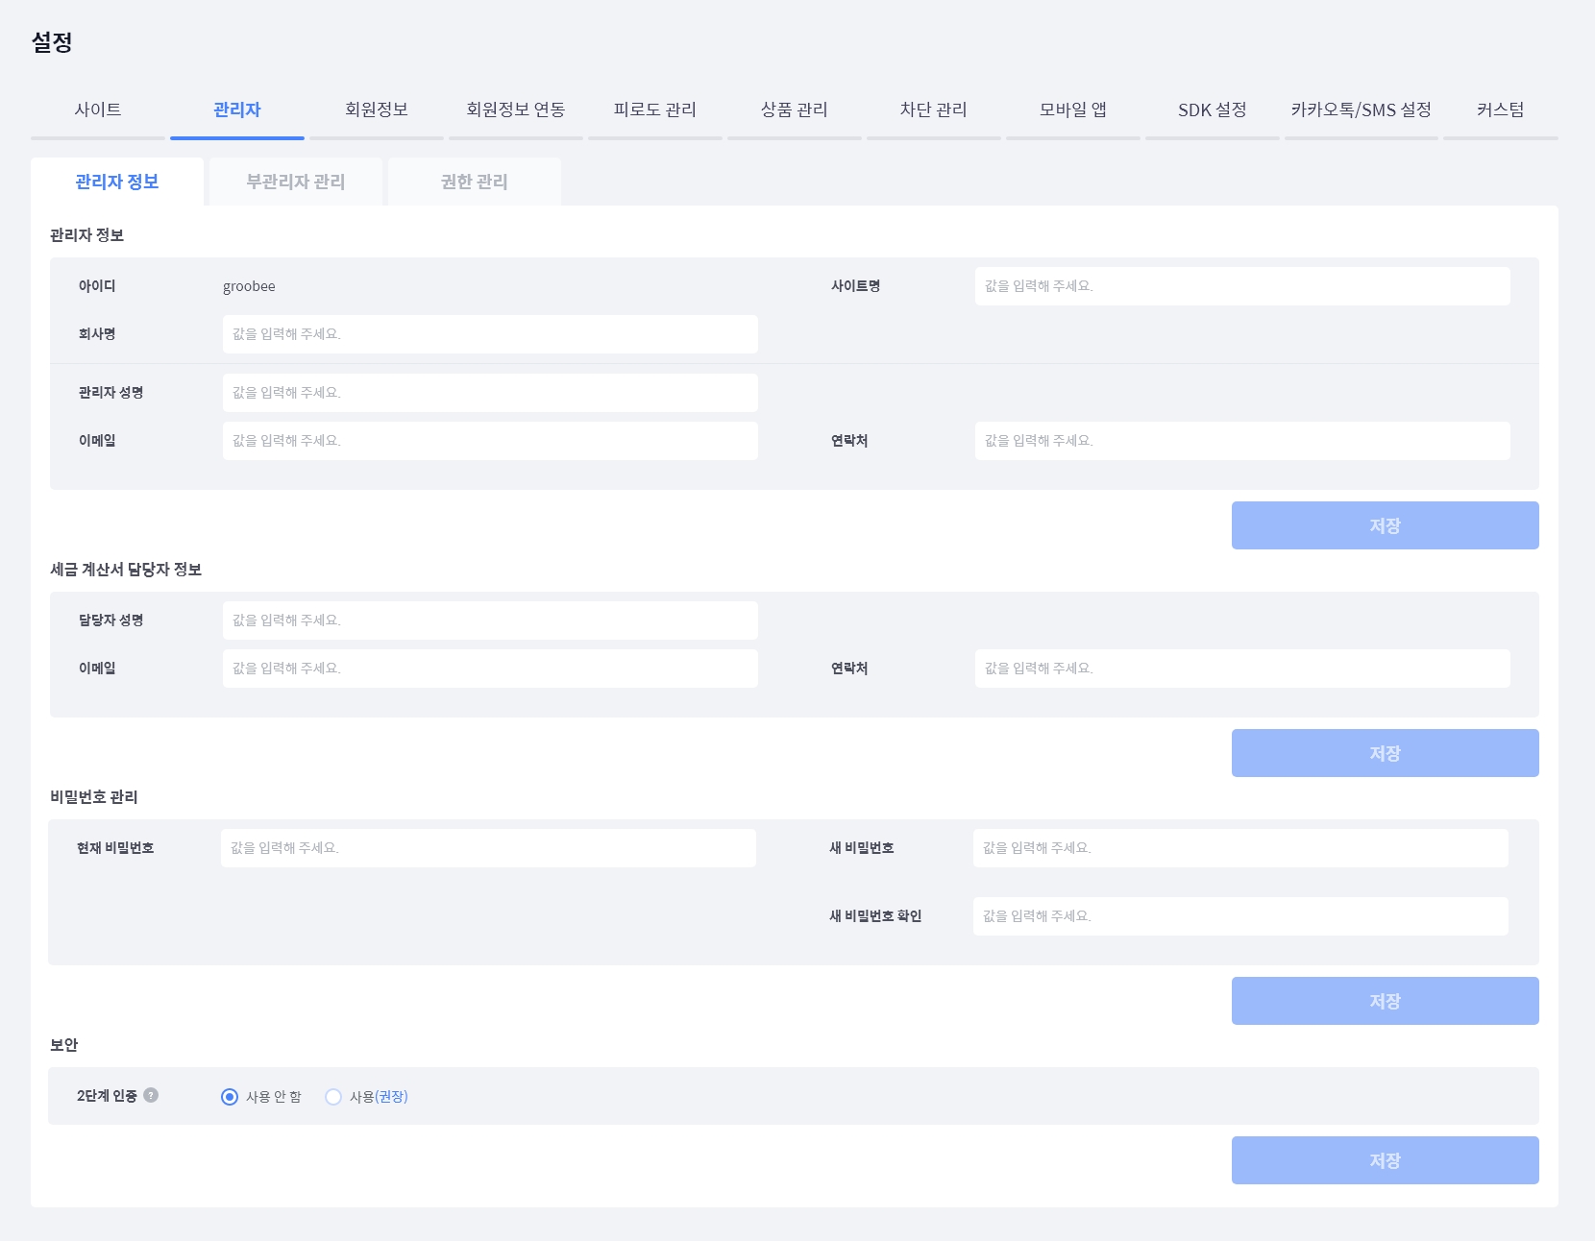Save the 관리자 정보 section
1595x1241 pixels.
[1385, 525]
